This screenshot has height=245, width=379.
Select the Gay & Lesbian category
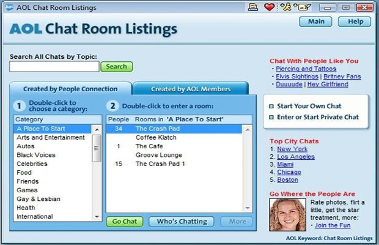(x=53, y=199)
